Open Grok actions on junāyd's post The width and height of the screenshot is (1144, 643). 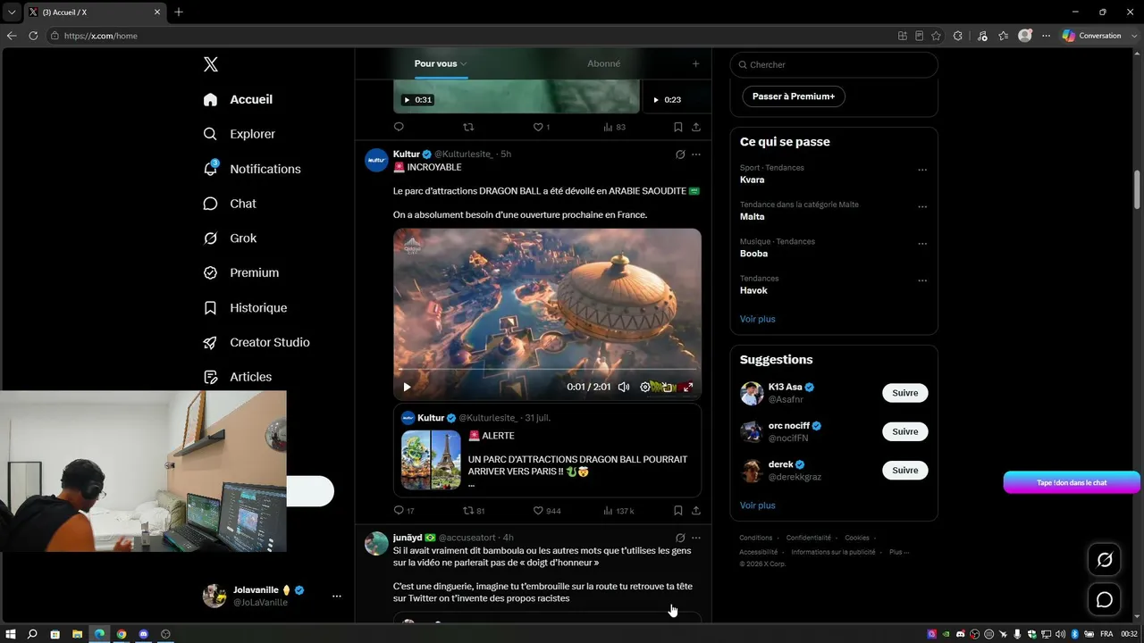tap(680, 538)
